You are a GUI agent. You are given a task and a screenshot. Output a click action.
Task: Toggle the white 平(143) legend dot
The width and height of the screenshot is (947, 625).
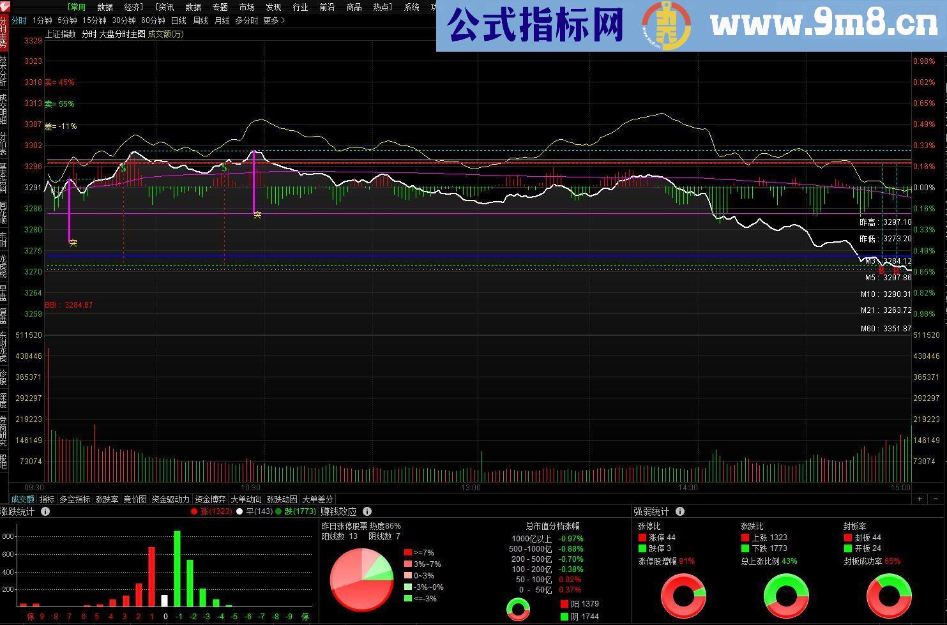pyautogui.click(x=238, y=511)
